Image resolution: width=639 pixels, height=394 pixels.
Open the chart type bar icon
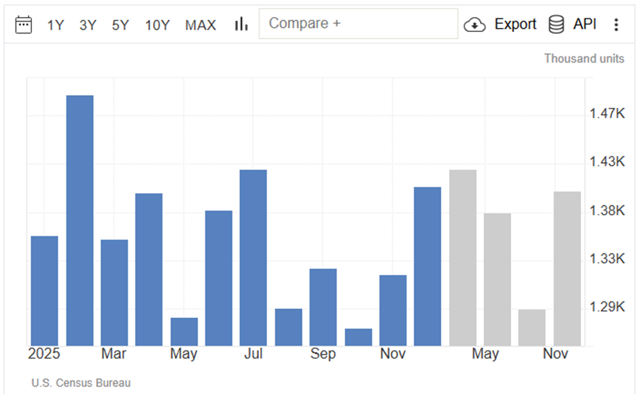click(x=241, y=24)
